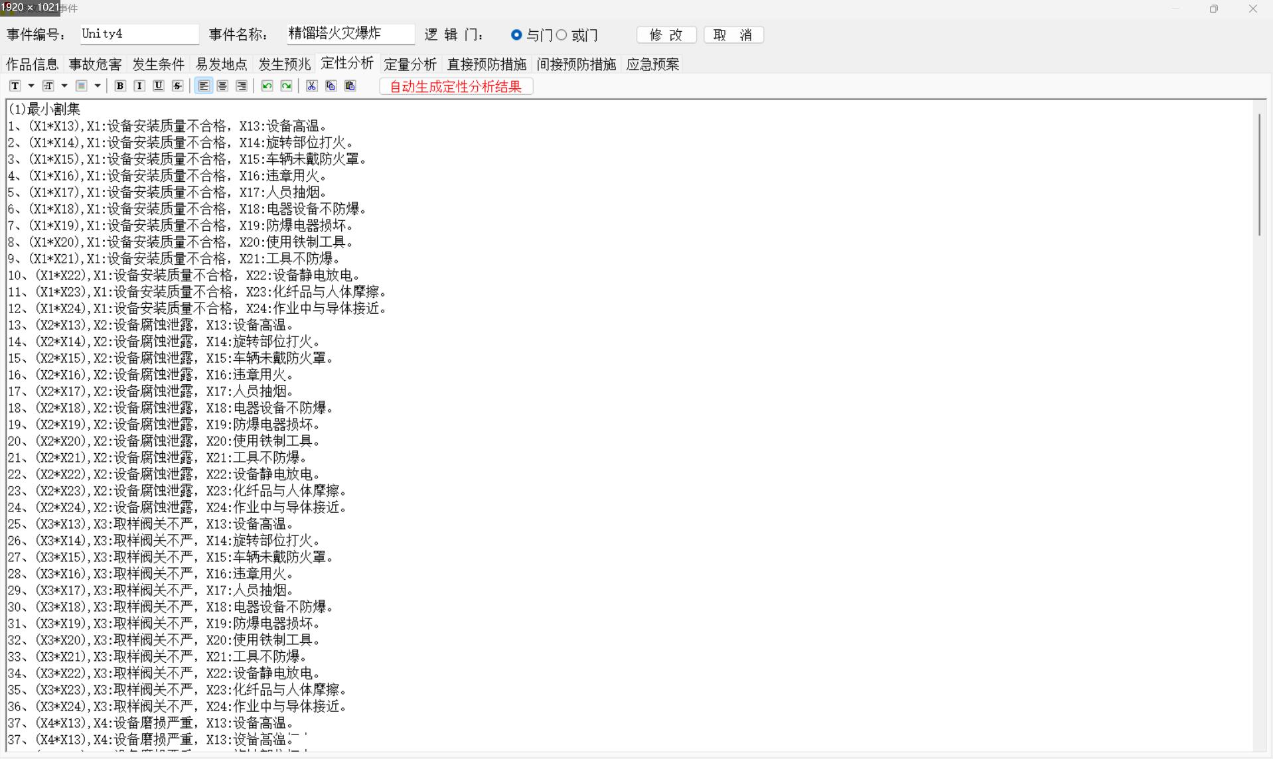Switch to the 应急预案 tab

pos(652,64)
